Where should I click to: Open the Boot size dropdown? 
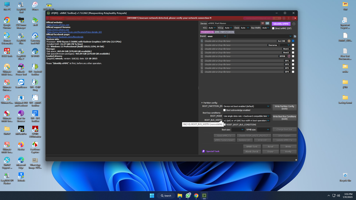coord(238,129)
